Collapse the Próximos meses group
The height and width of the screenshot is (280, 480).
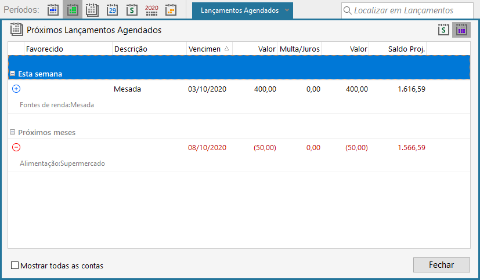(x=13, y=132)
